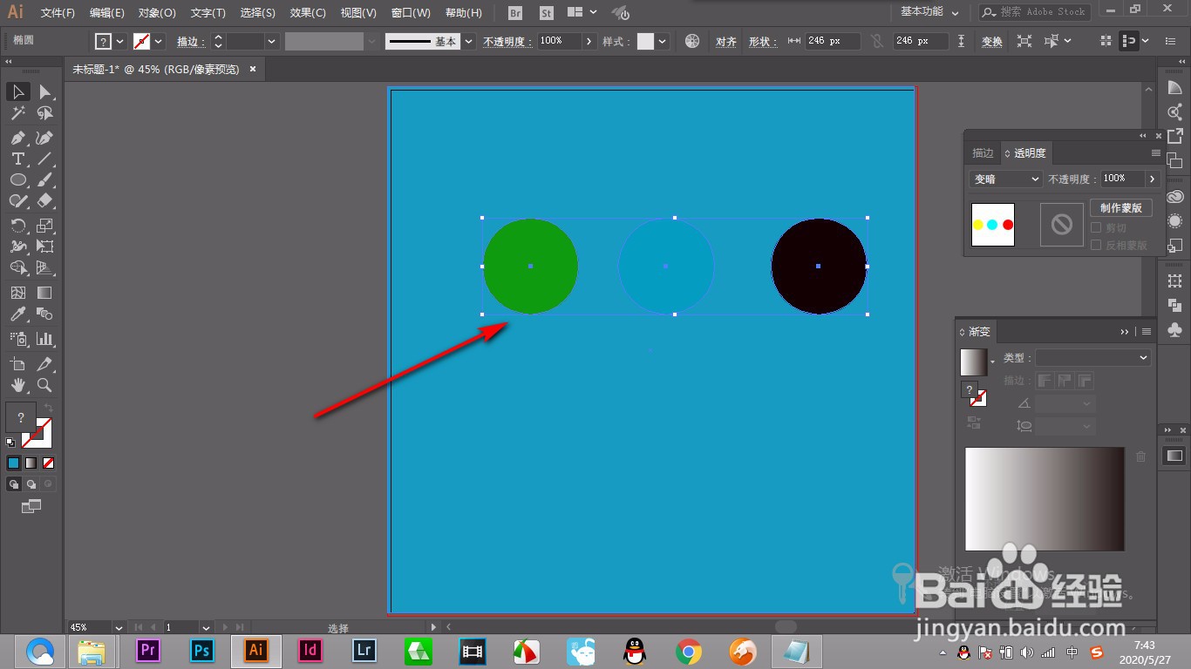
Task: Set paint type to solid Color
Action: point(14,463)
